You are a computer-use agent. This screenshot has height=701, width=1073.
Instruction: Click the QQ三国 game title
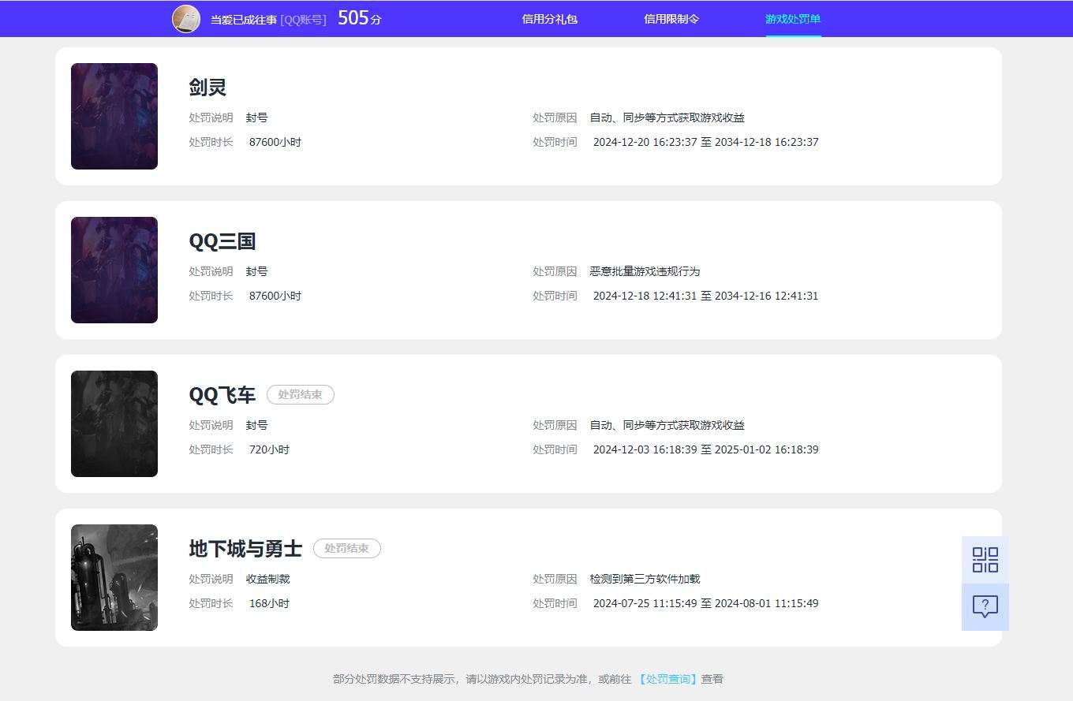222,241
